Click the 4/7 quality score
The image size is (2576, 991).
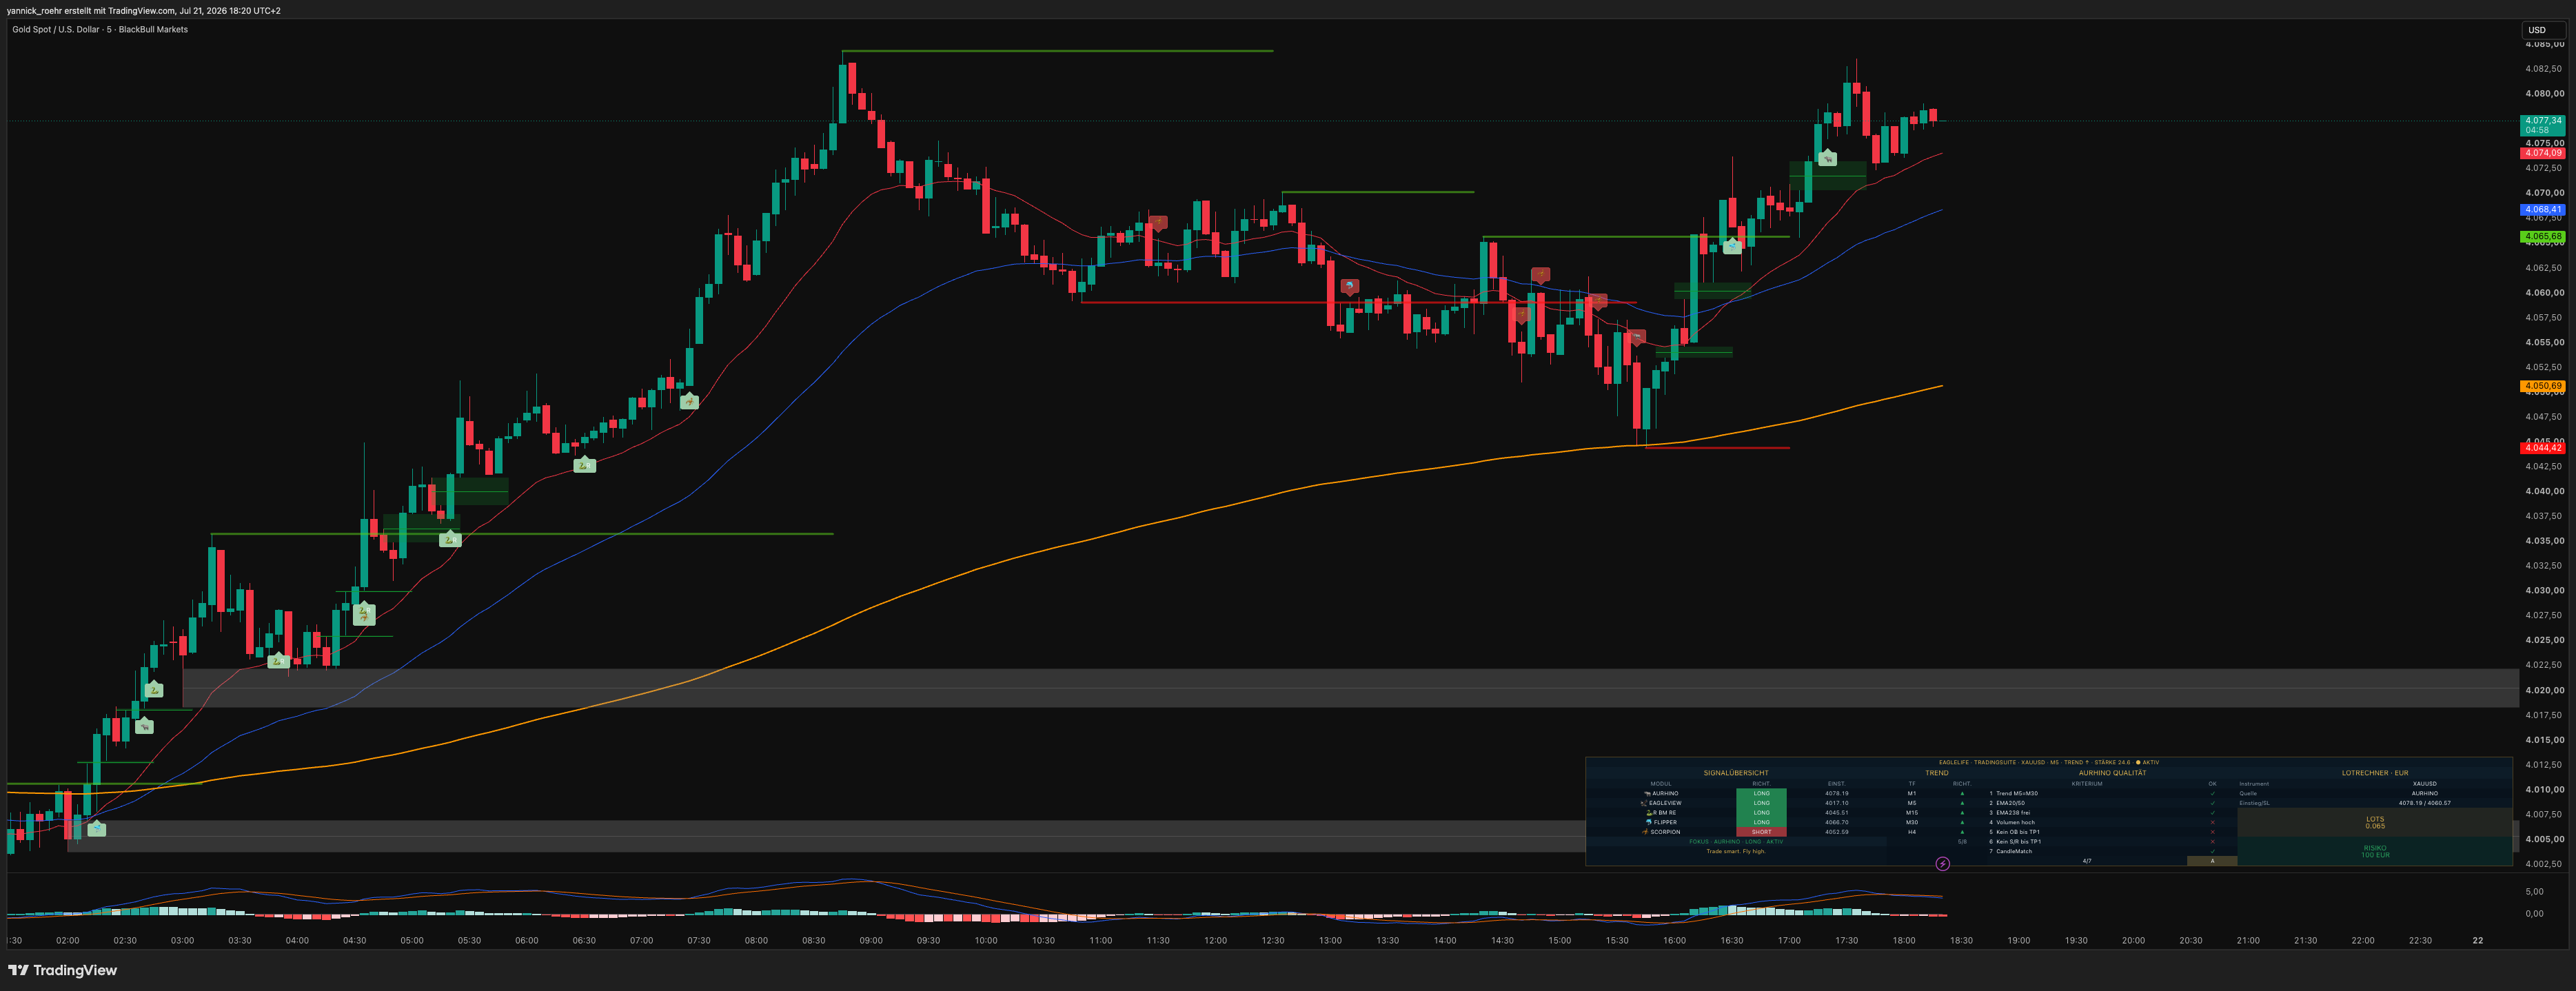point(2088,861)
